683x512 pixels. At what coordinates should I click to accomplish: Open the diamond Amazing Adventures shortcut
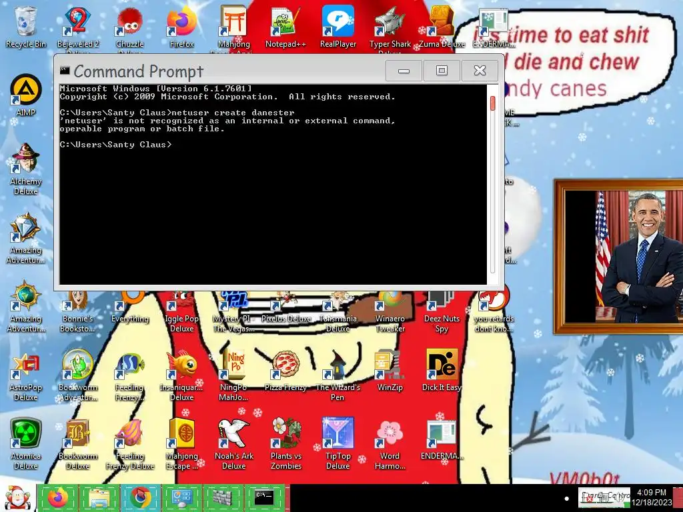(26, 238)
